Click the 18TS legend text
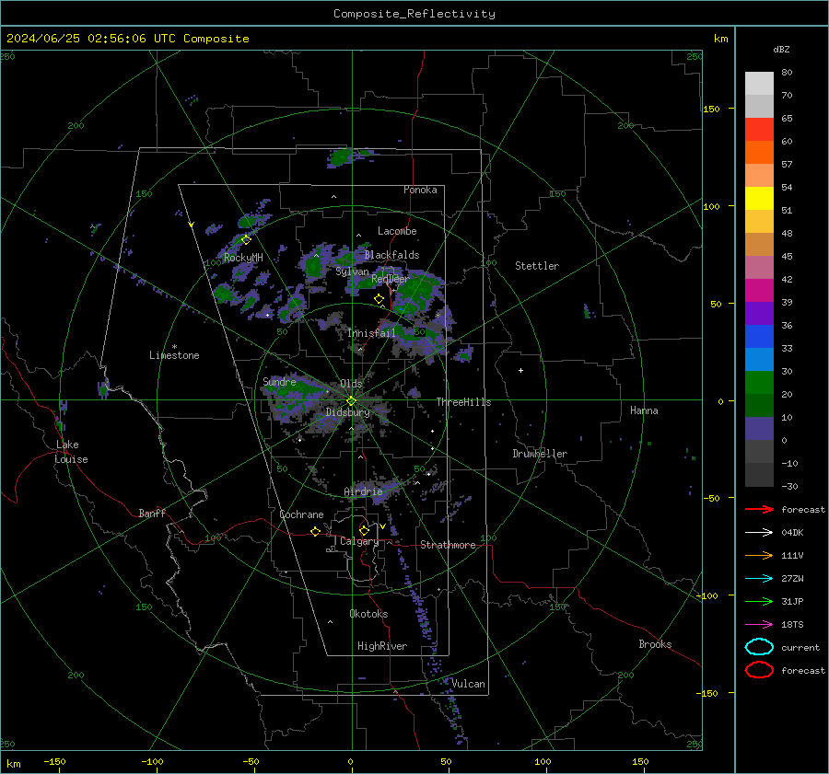829x774 pixels. point(792,625)
